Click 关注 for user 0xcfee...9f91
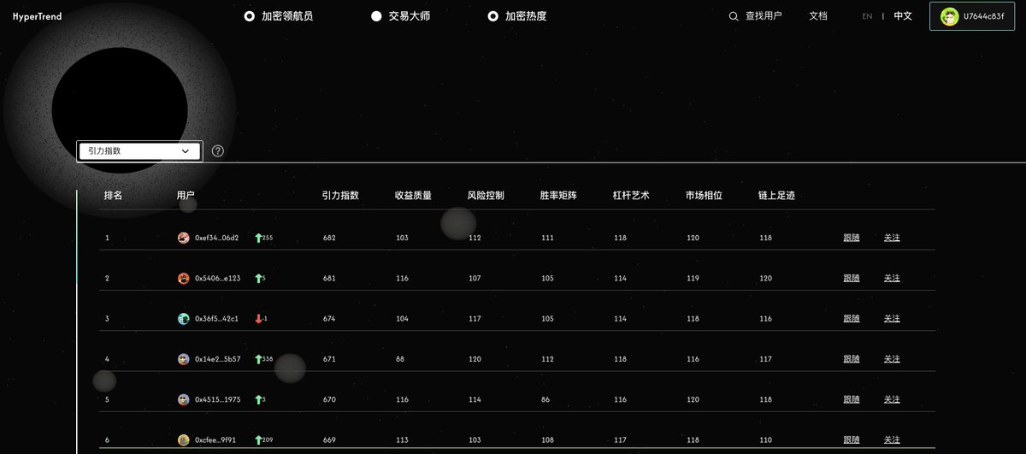Viewport: 1026px width, 454px height. [892, 440]
